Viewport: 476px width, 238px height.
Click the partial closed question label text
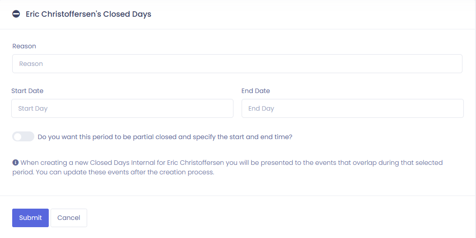[x=165, y=137]
